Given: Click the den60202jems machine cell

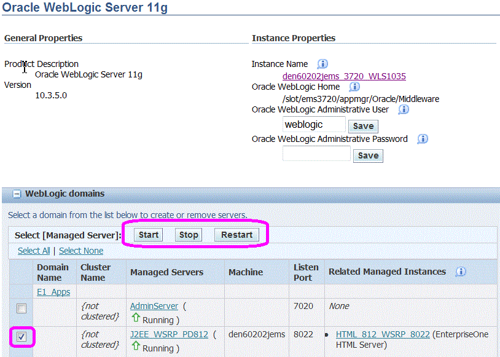Looking at the screenshot, I should (x=257, y=334).
